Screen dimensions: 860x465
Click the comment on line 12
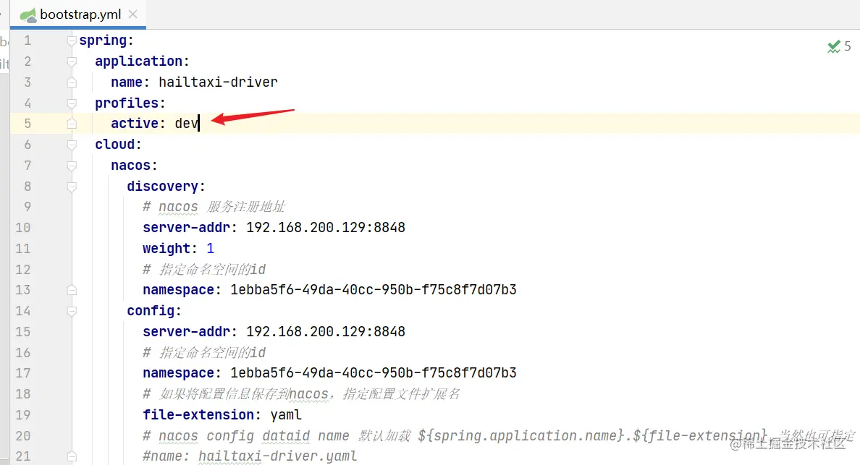click(x=205, y=270)
